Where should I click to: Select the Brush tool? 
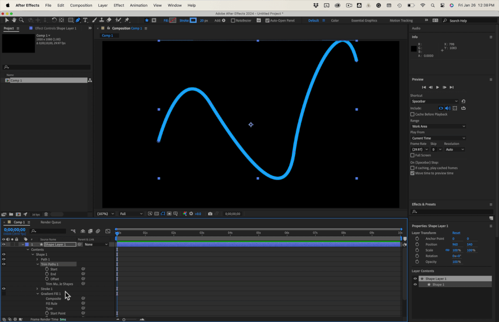click(x=94, y=20)
